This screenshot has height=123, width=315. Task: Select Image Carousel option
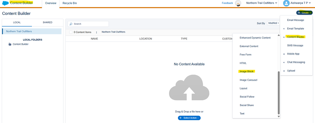[248, 80]
